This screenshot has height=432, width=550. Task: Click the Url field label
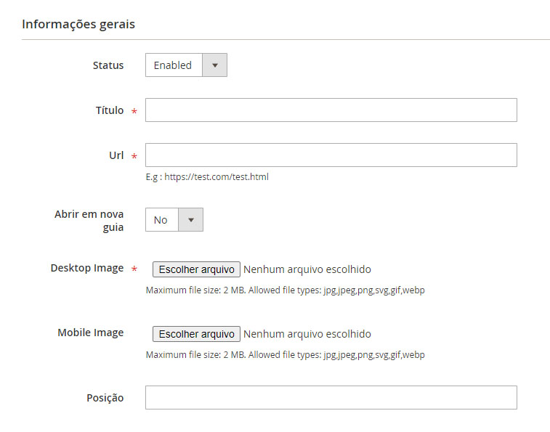click(116, 155)
